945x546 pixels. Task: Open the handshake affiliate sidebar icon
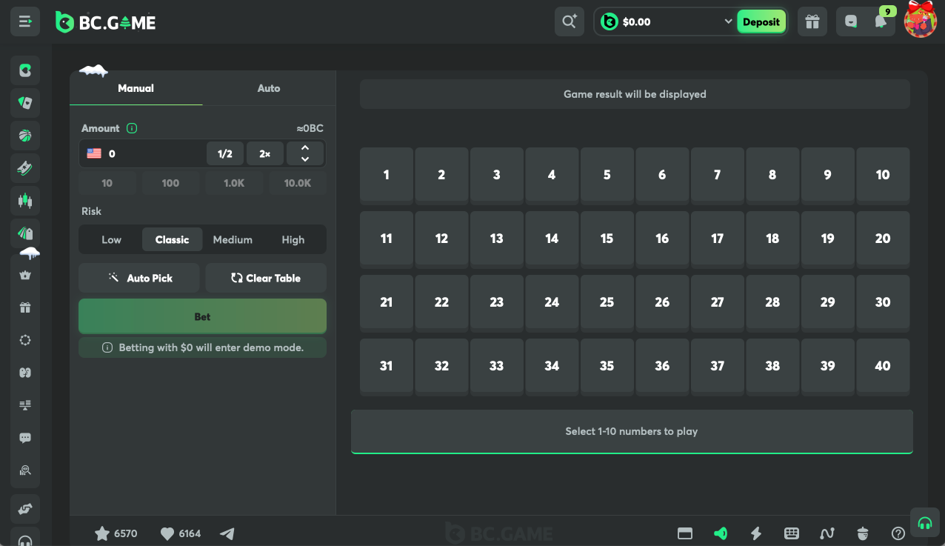25,509
